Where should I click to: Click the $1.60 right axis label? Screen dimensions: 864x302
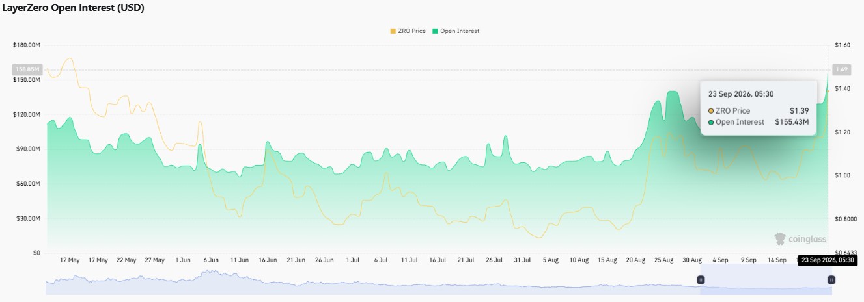843,45
